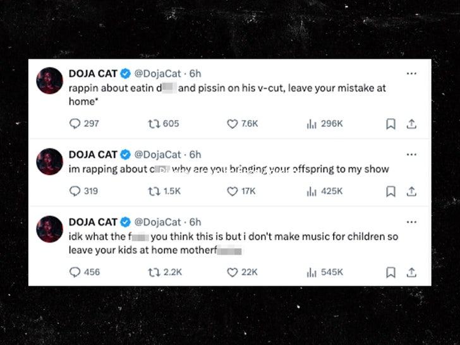The height and width of the screenshot is (345, 460).
Task: Reply to the tweet with 319 replies
Action: pyautogui.click(x=75, y=191)
